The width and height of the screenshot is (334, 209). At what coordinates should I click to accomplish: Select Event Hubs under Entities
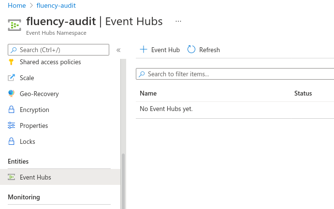(x=60, y=177)
